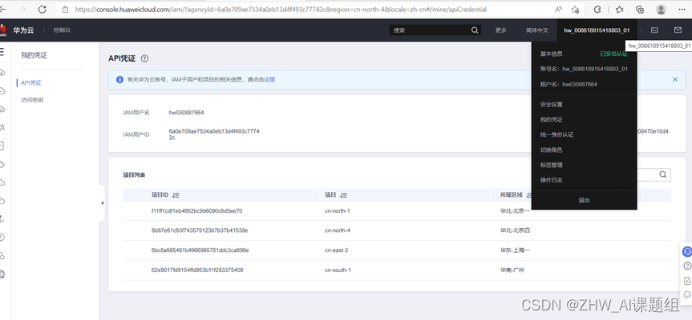Add page to favorites star icon
692x320 pixels.
point(575,10)
